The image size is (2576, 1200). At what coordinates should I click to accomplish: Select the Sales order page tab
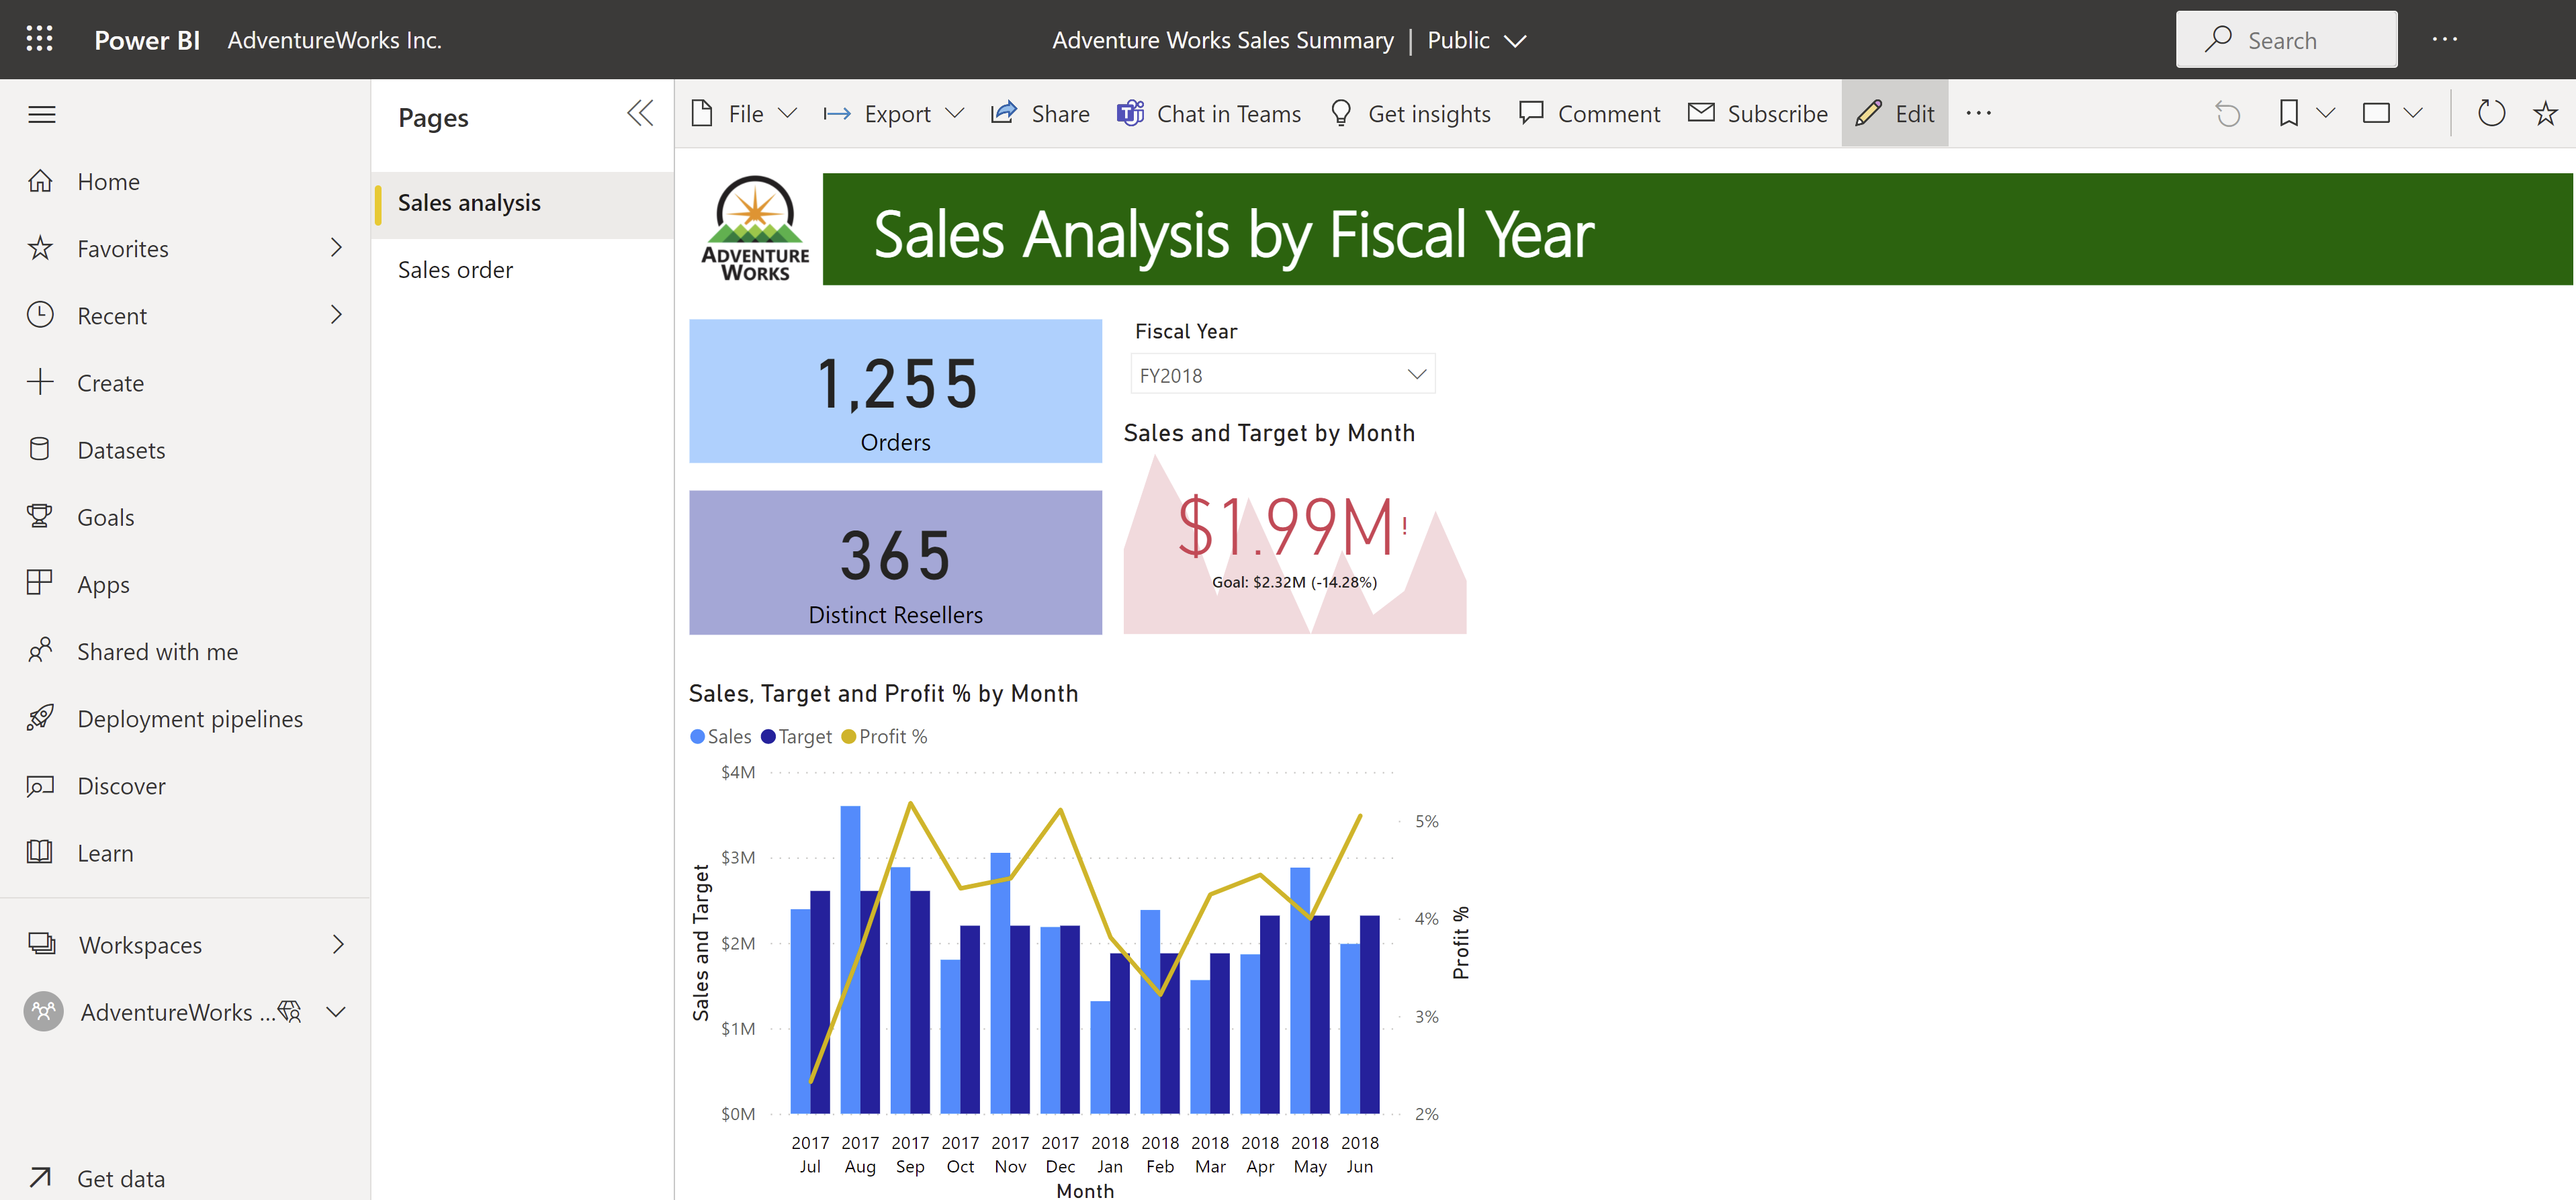point(455,267)
